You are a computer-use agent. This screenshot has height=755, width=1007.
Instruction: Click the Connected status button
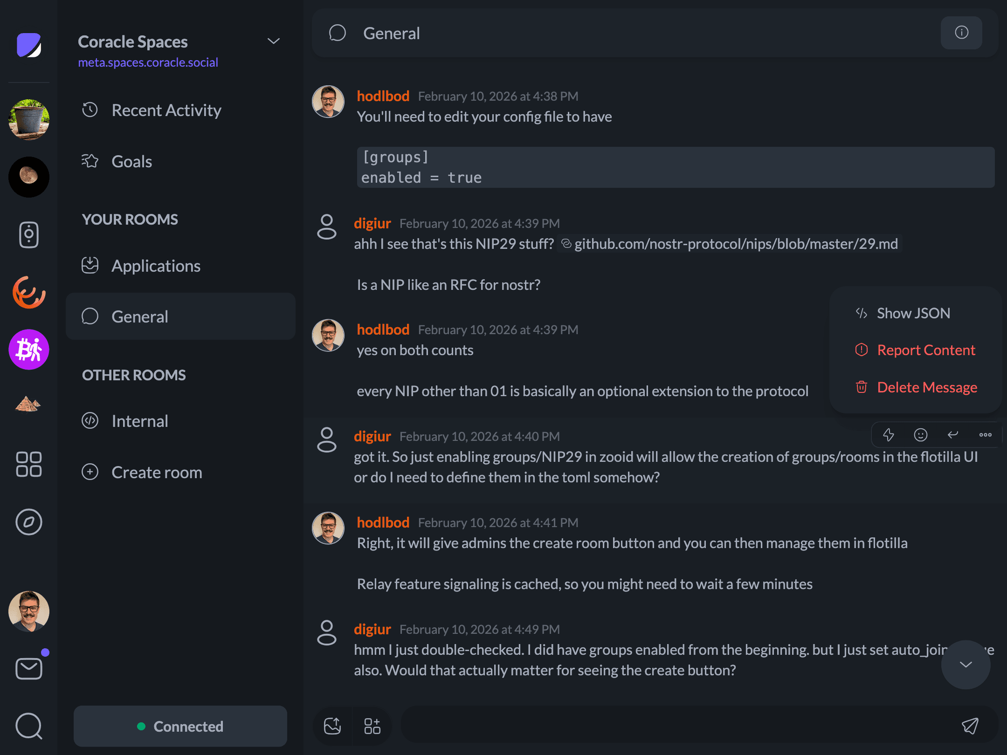point(180,726)
